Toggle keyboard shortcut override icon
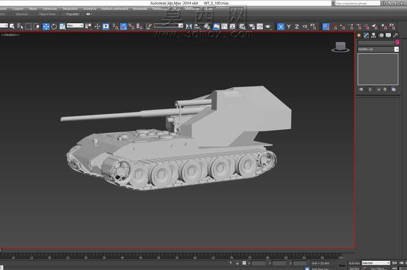 tap(106, 27)
